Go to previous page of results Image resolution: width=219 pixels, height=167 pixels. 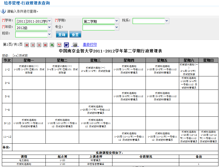[x=33, y=45]
